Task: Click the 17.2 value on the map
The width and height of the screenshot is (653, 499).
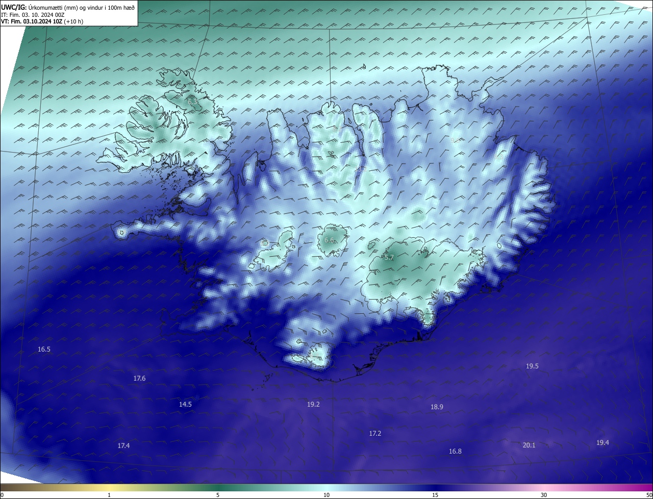Action: (375, 434)
